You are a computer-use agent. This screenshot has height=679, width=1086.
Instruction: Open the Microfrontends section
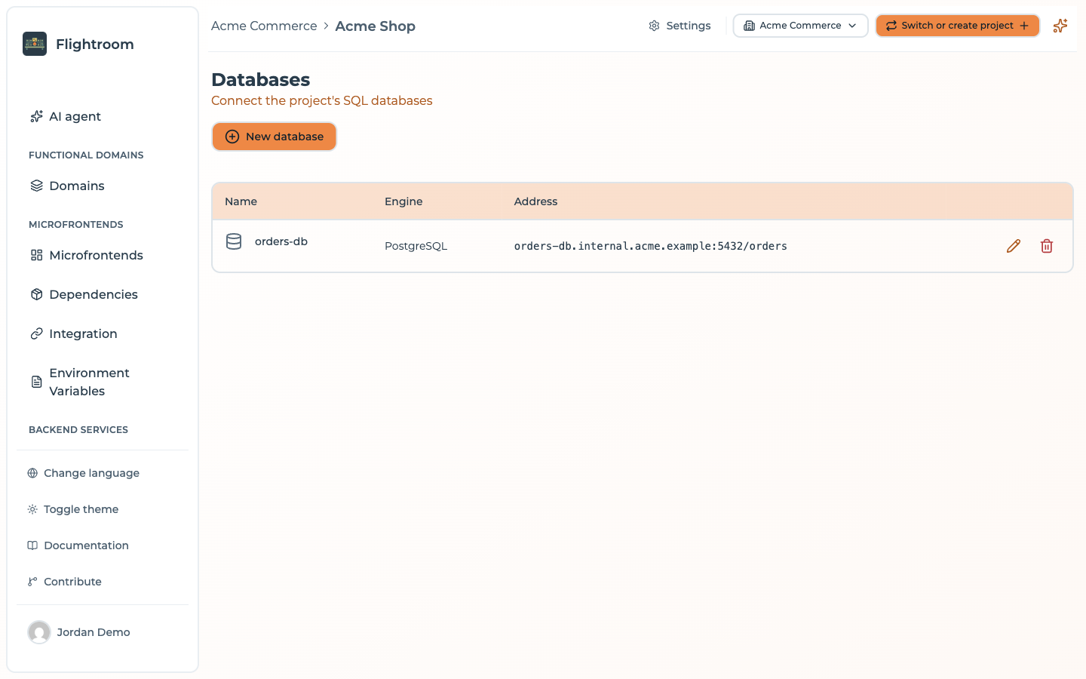[87, 255]
